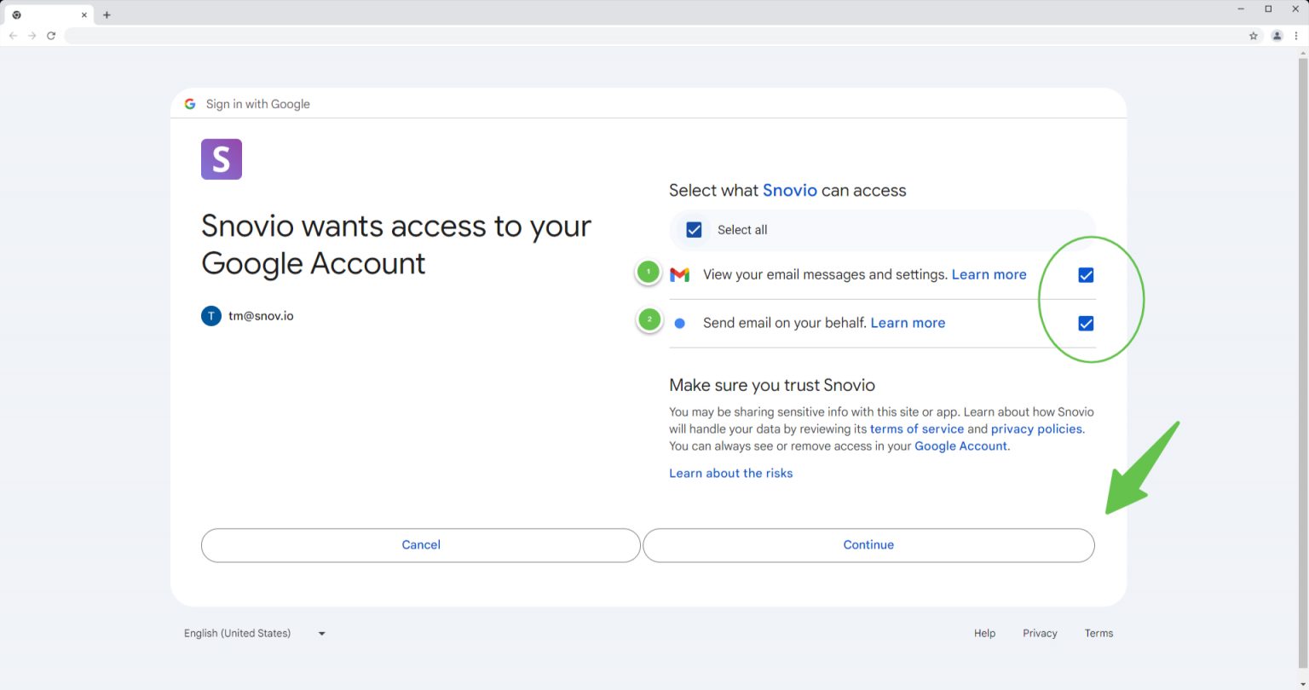Open the Terms footer link
The image size is (1309, 690).
[1099, 634]
